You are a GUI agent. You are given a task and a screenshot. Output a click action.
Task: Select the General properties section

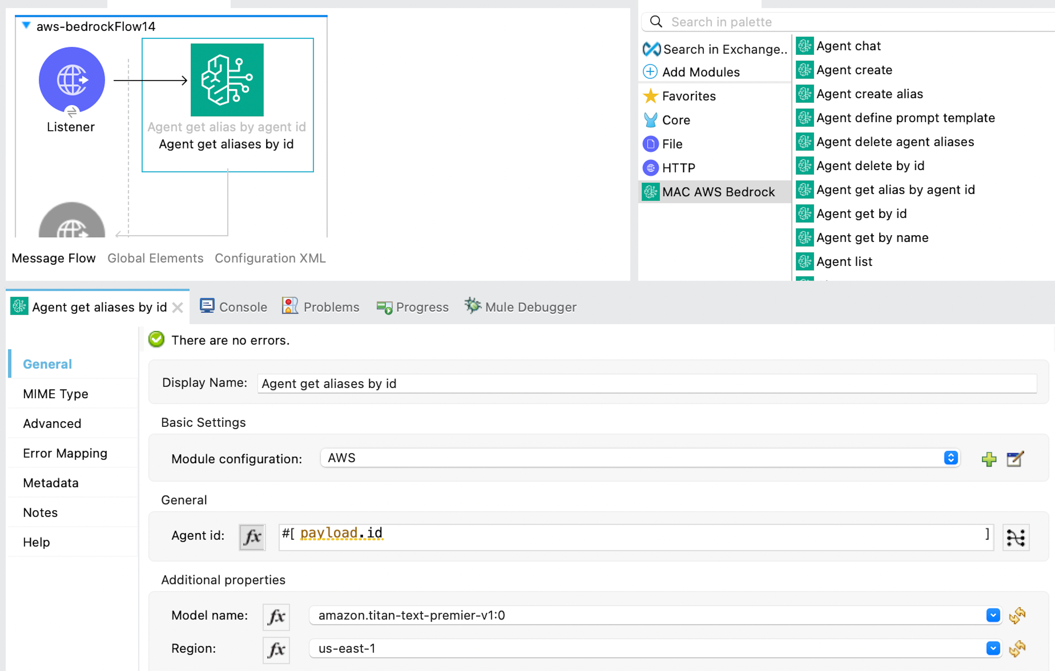(47, 364)
